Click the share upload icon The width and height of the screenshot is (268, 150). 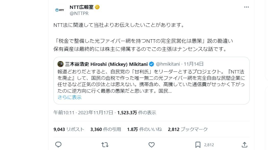pyautogui.click(x=244, y=144)
